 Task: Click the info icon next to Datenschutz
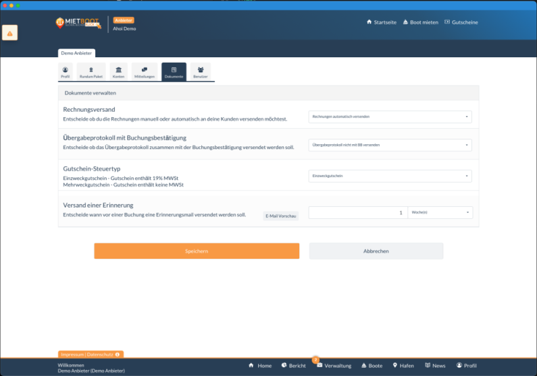[x=118, y=354]
